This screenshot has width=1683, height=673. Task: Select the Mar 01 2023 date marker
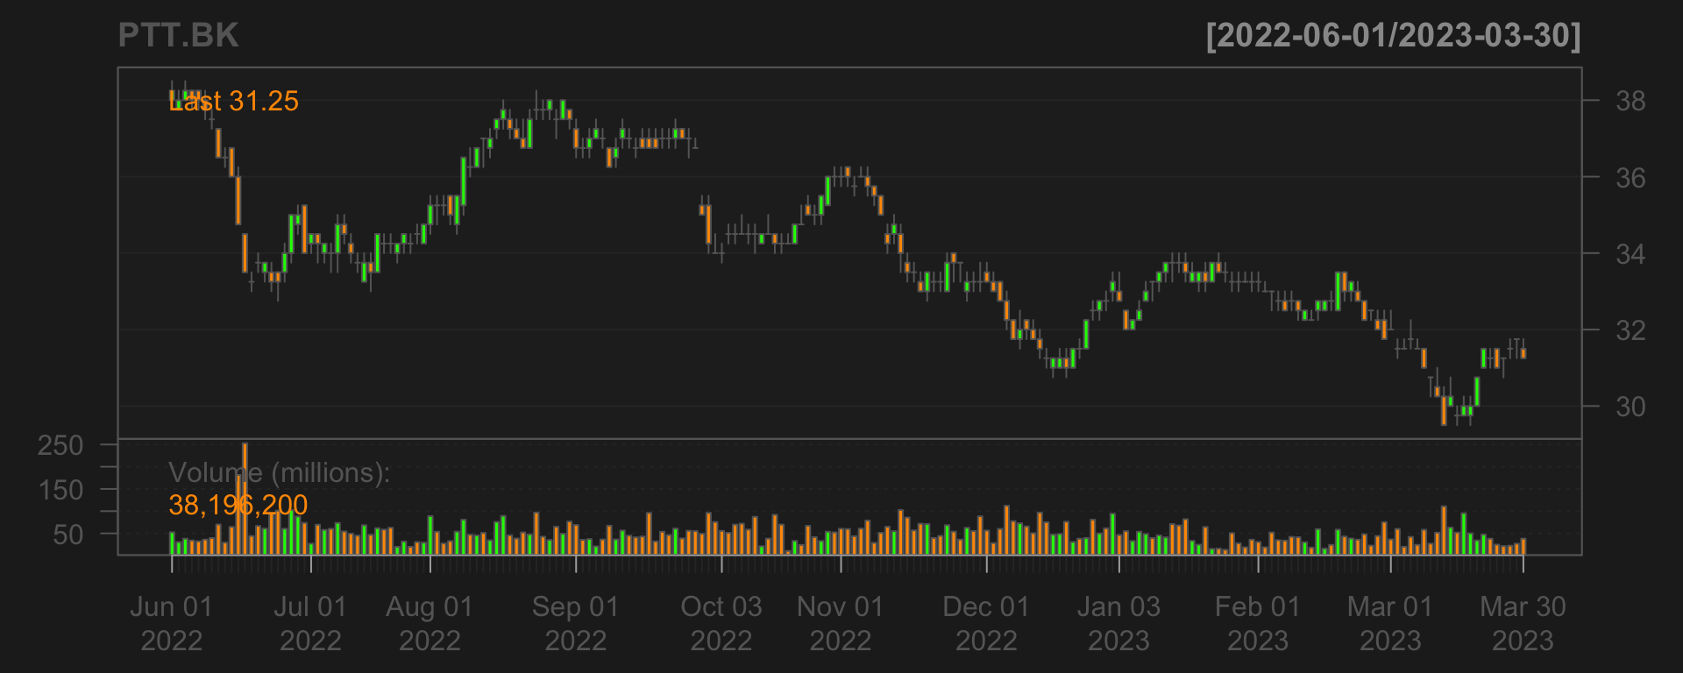click(x=1390, y=623)
